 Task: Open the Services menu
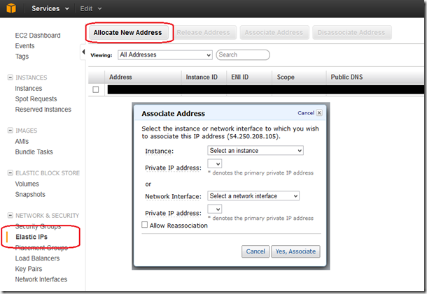[x=50, y=8]
